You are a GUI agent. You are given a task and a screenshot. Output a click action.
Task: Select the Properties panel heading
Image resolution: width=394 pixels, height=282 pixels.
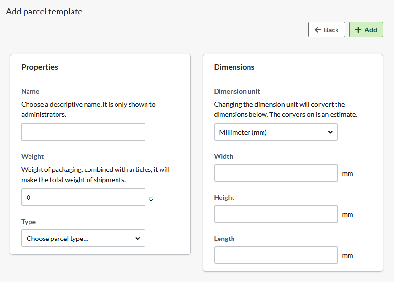point(40,67)
